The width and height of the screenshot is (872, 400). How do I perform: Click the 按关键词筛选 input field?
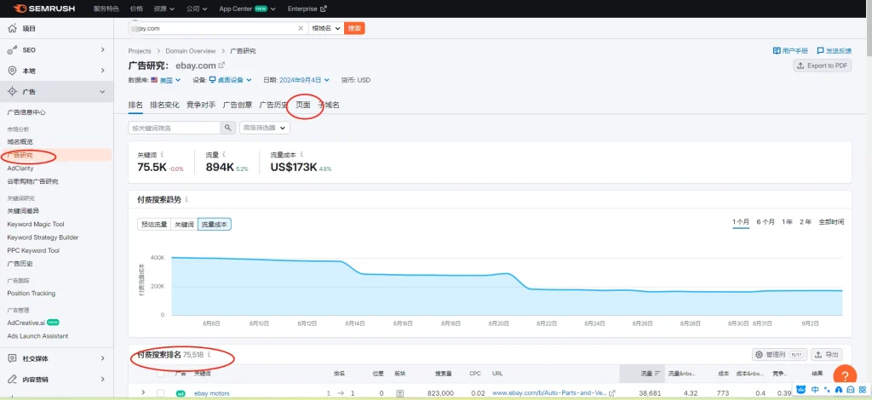(175, 128)
